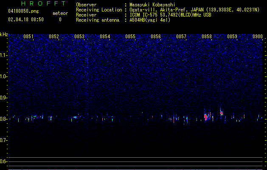Click the Receiving antenna label

point(98,20)
